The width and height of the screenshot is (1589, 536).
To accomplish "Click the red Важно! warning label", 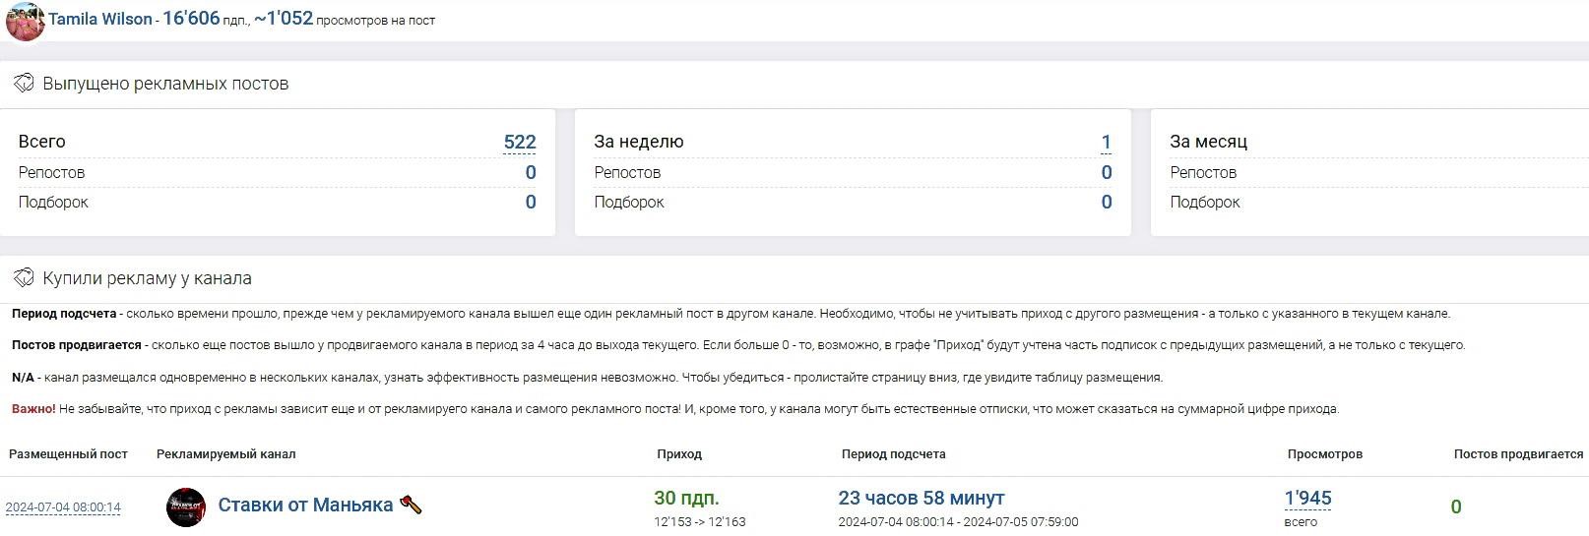I will point(33,409).
